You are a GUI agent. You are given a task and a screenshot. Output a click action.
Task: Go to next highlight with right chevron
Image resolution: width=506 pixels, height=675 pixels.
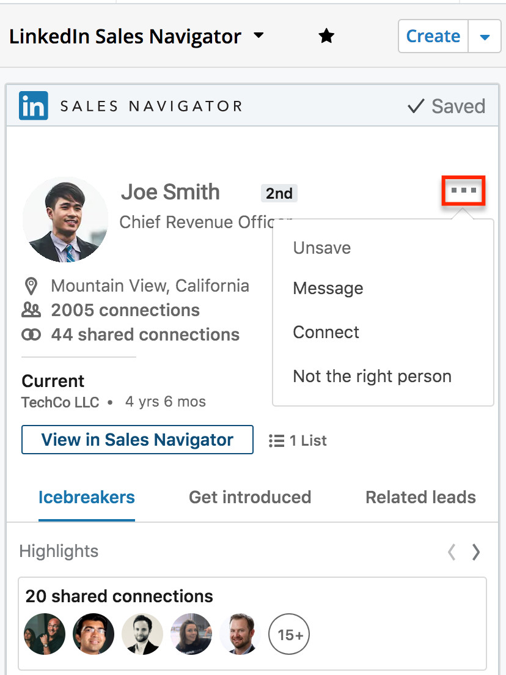click(x=476, y=551)
